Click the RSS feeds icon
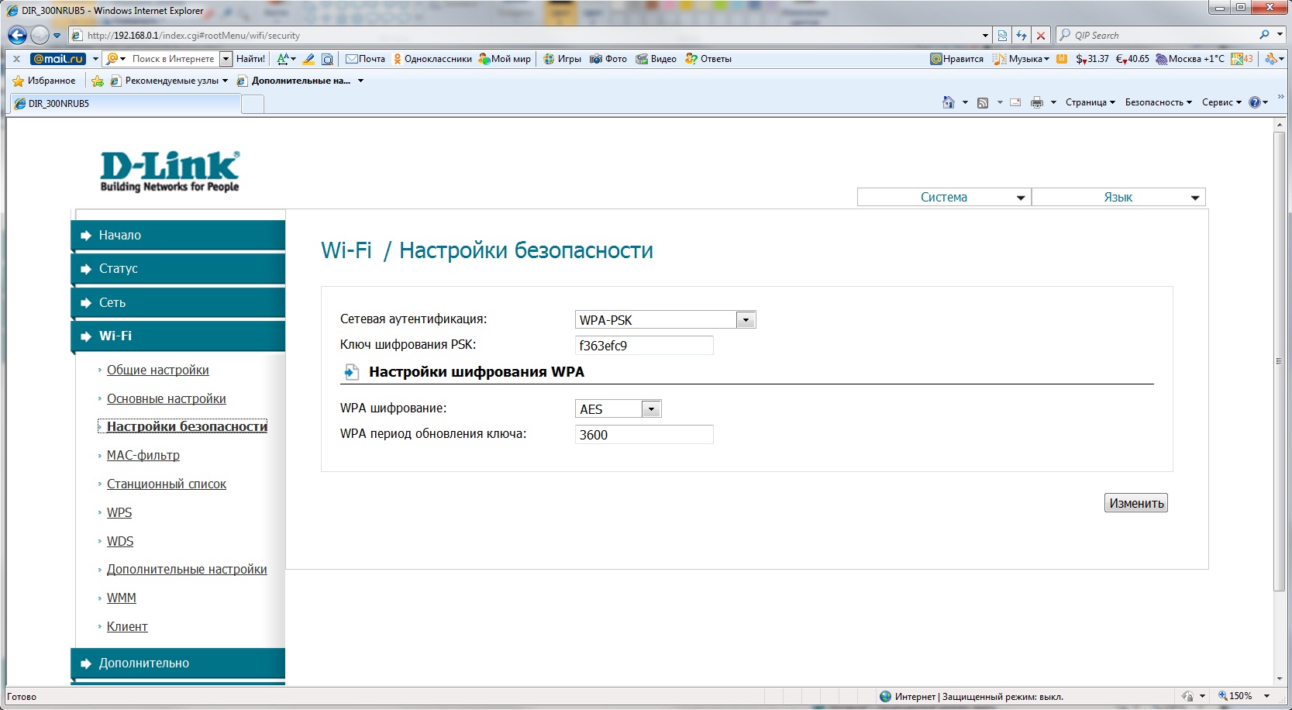 point(983,102)
